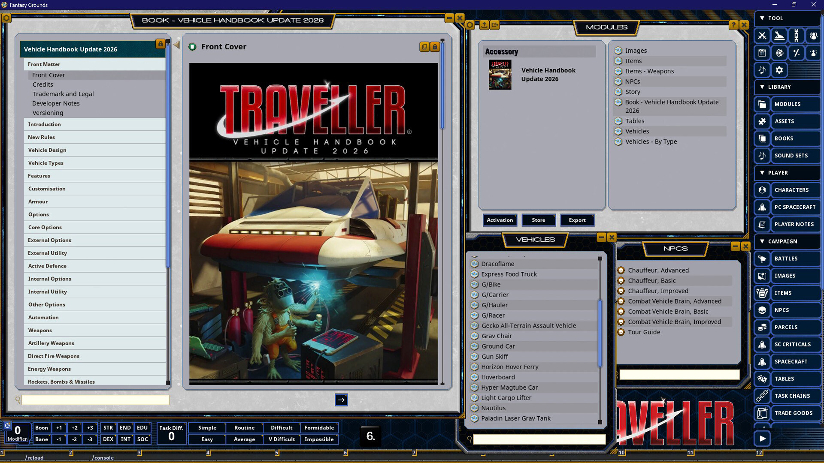Click the NPCs skull icon

pyautogui.click(x=762, y=310)
